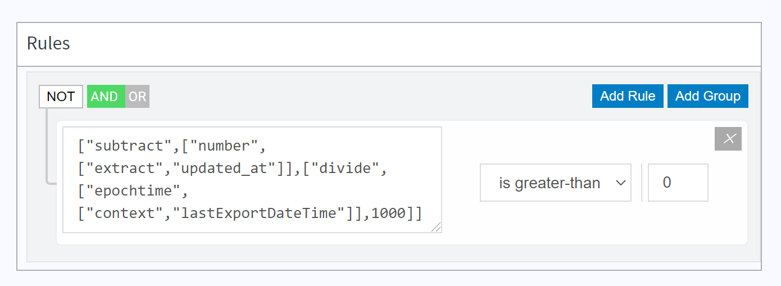Toggle the NOT condition button

tap(61, 97)
